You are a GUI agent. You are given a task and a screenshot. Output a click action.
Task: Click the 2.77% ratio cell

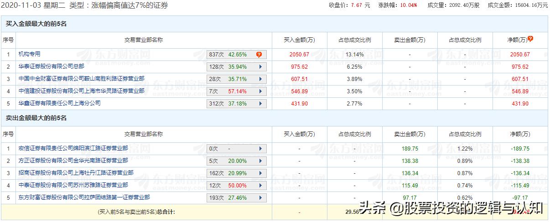(354, 104)
